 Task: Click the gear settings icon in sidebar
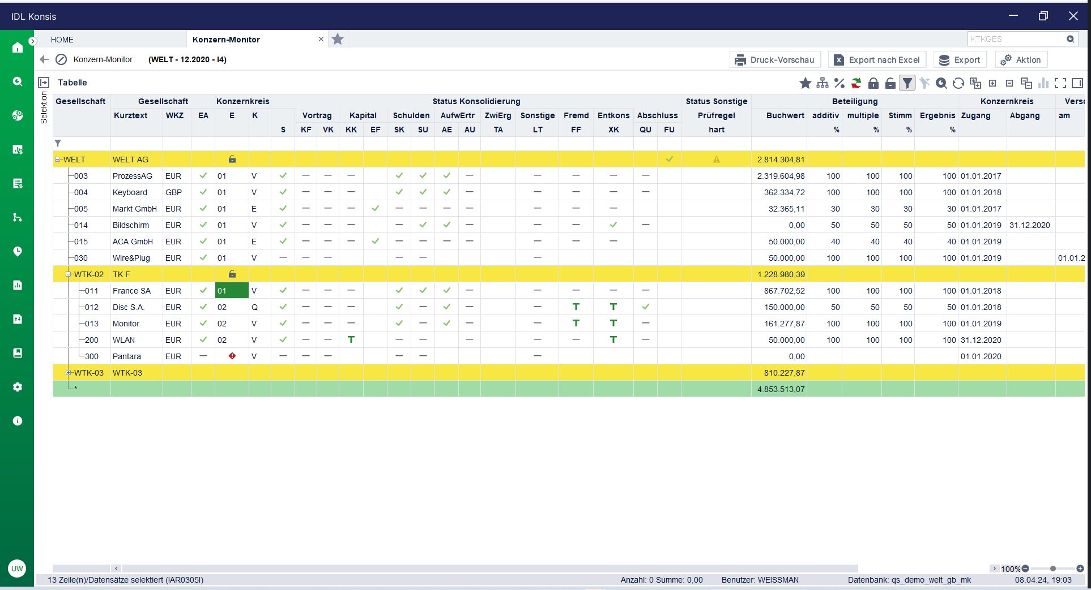pyautogui.click(x=18, y=387)
